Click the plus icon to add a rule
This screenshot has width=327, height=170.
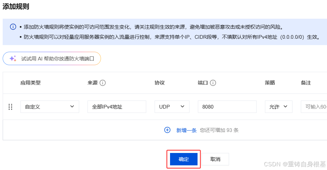point(167,130)
